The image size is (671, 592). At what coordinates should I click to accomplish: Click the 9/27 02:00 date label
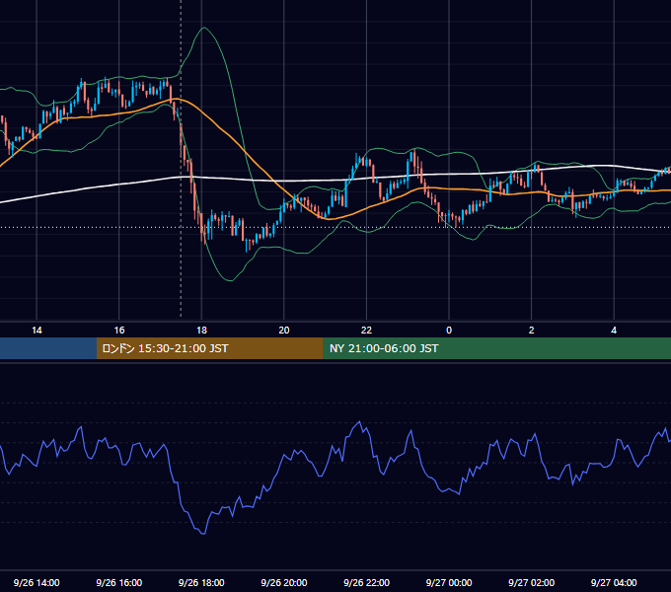[531, 582]
